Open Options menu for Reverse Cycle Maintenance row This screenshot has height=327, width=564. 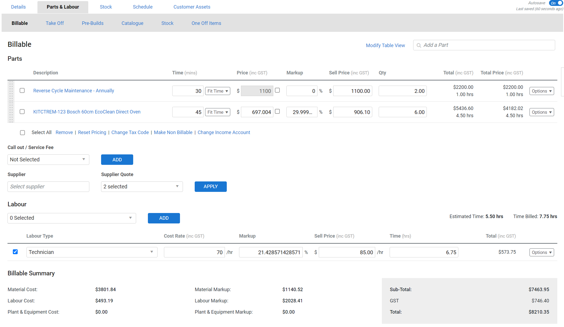542,91
